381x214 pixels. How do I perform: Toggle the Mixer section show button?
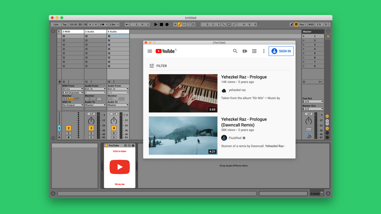pos(327,128)
